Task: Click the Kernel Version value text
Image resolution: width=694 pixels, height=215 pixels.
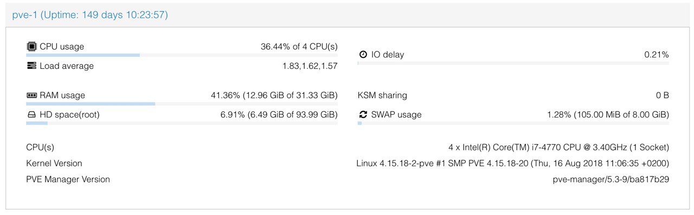Action: pyautogui.click(x=512, y=164)
